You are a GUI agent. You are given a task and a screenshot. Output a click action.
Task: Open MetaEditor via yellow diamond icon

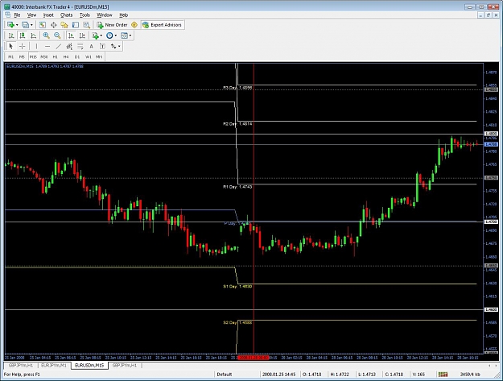click(134, 25)
